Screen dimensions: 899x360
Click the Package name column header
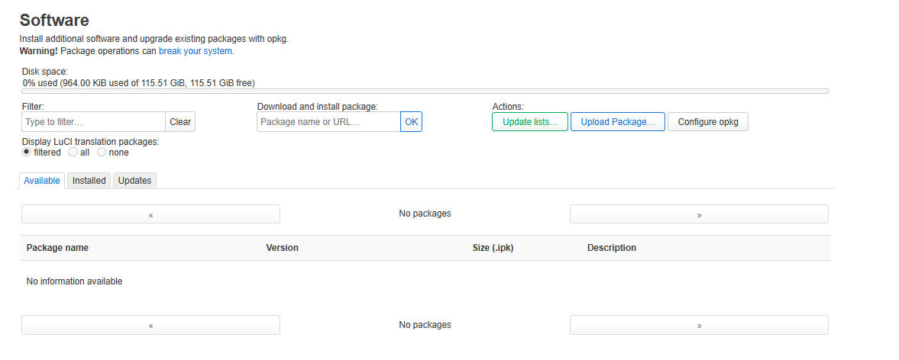[x=57, y=248]
